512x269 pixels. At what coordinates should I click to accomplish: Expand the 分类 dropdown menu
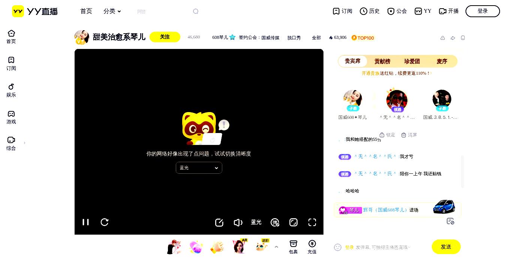(x=112, y=11)
